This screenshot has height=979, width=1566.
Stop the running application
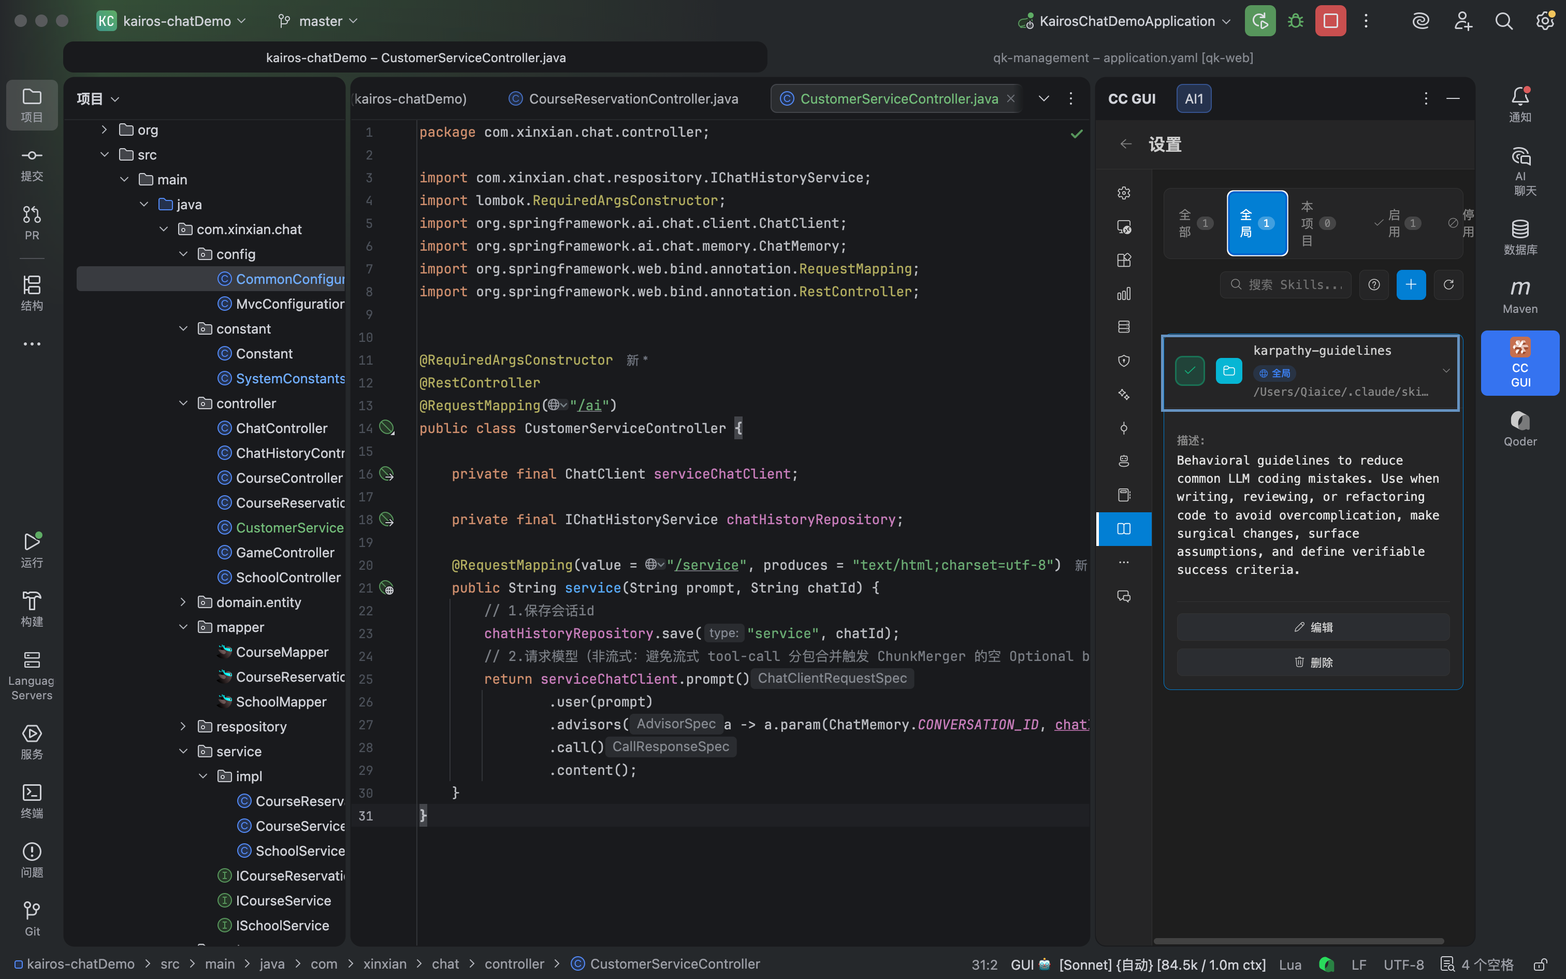(1330, 21)
